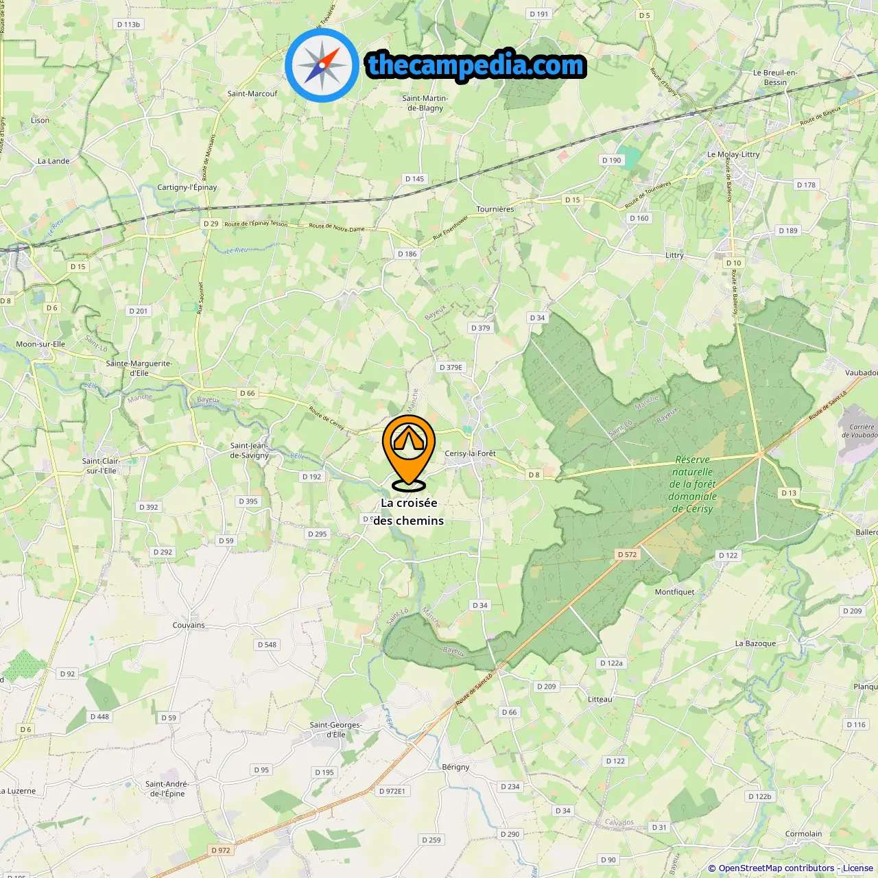The width and height of the screenshot is (878, 878).
Task: Open the thecampedia.com logo text
Action: (x=476, y=65)
